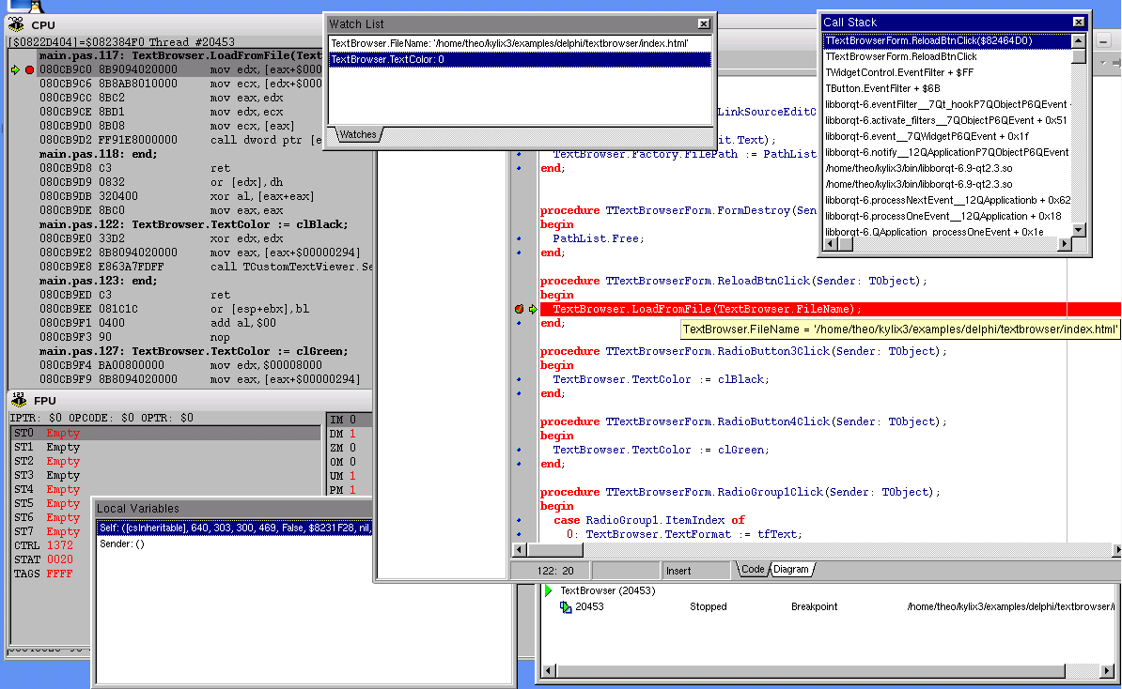Viewport: 1122px width, 689px height.
Task: Select the Code tab in editor
Action: 753,570
